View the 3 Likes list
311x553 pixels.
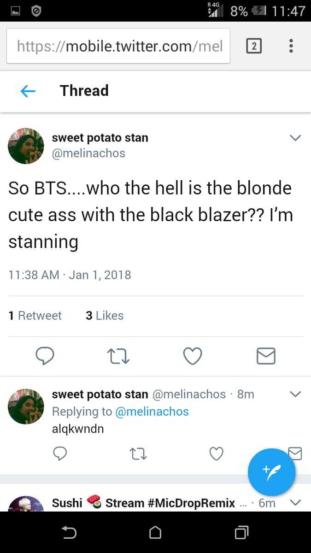click(x=105, y=316)
